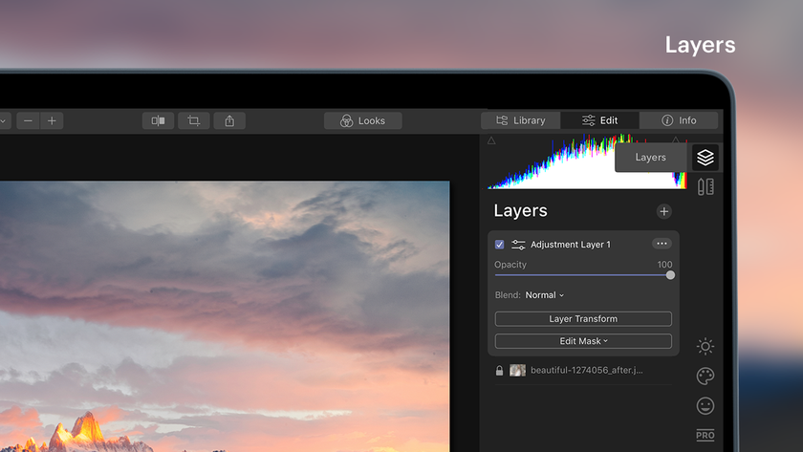The image size is (803, 452).
Task: Open Adjustment Layer 1 more options menu
Action: pos(662,244)
